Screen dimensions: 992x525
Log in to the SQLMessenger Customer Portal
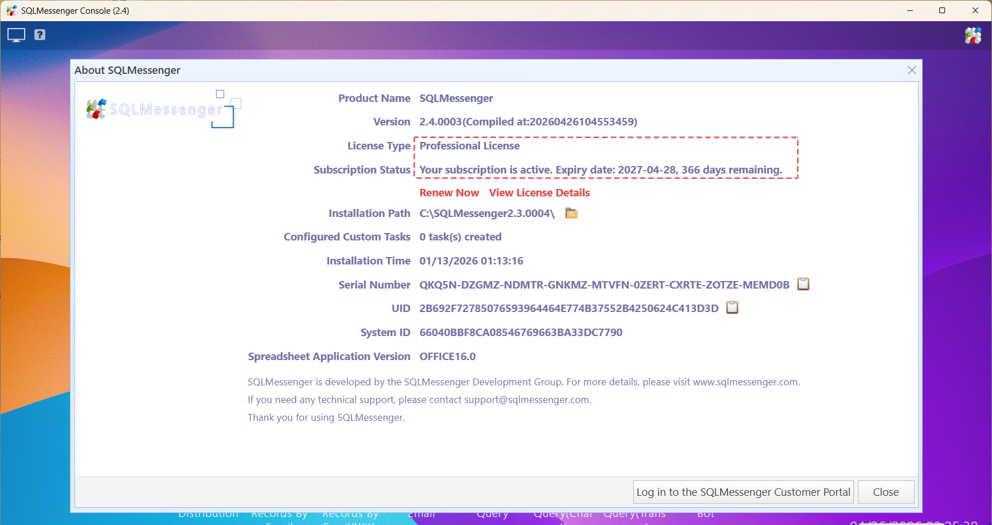tap(743, 492)
